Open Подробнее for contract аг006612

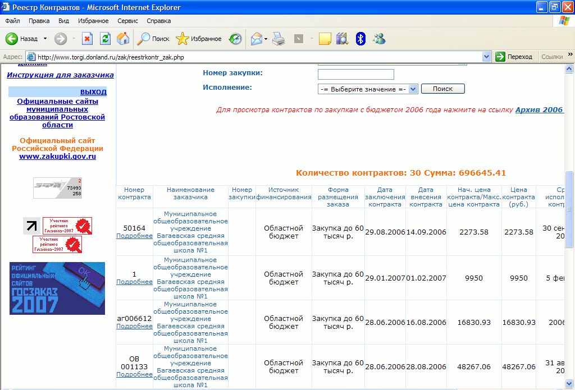134,326
